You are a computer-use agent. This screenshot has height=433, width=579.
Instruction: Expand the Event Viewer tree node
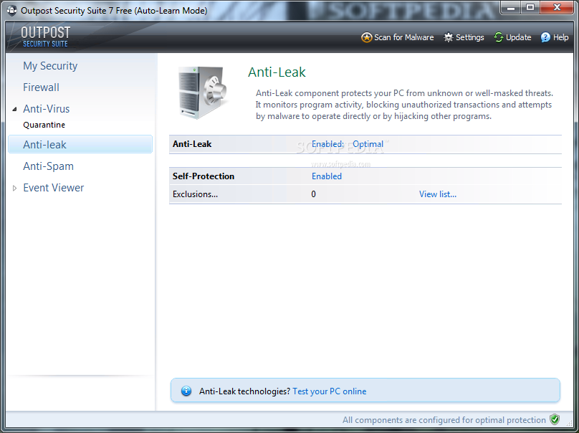[x=15, y=188]
